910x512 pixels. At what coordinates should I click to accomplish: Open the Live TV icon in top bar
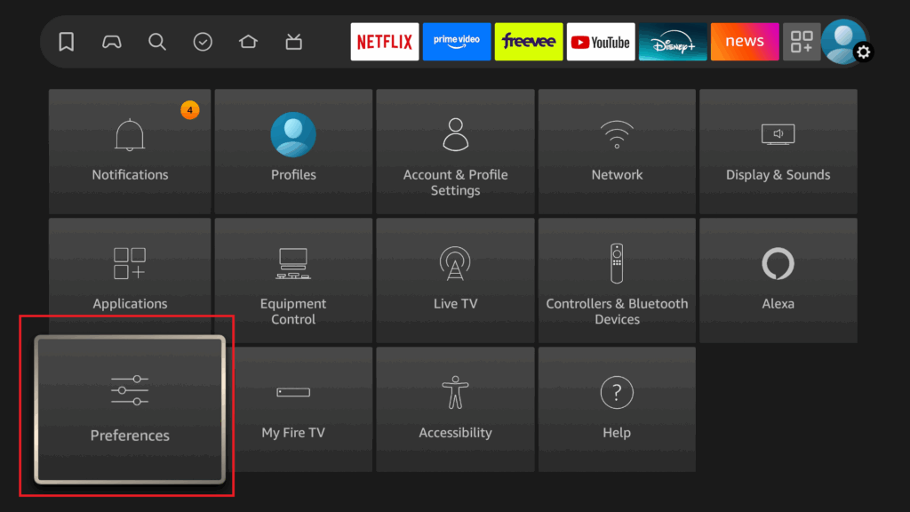tap(294, 42)
